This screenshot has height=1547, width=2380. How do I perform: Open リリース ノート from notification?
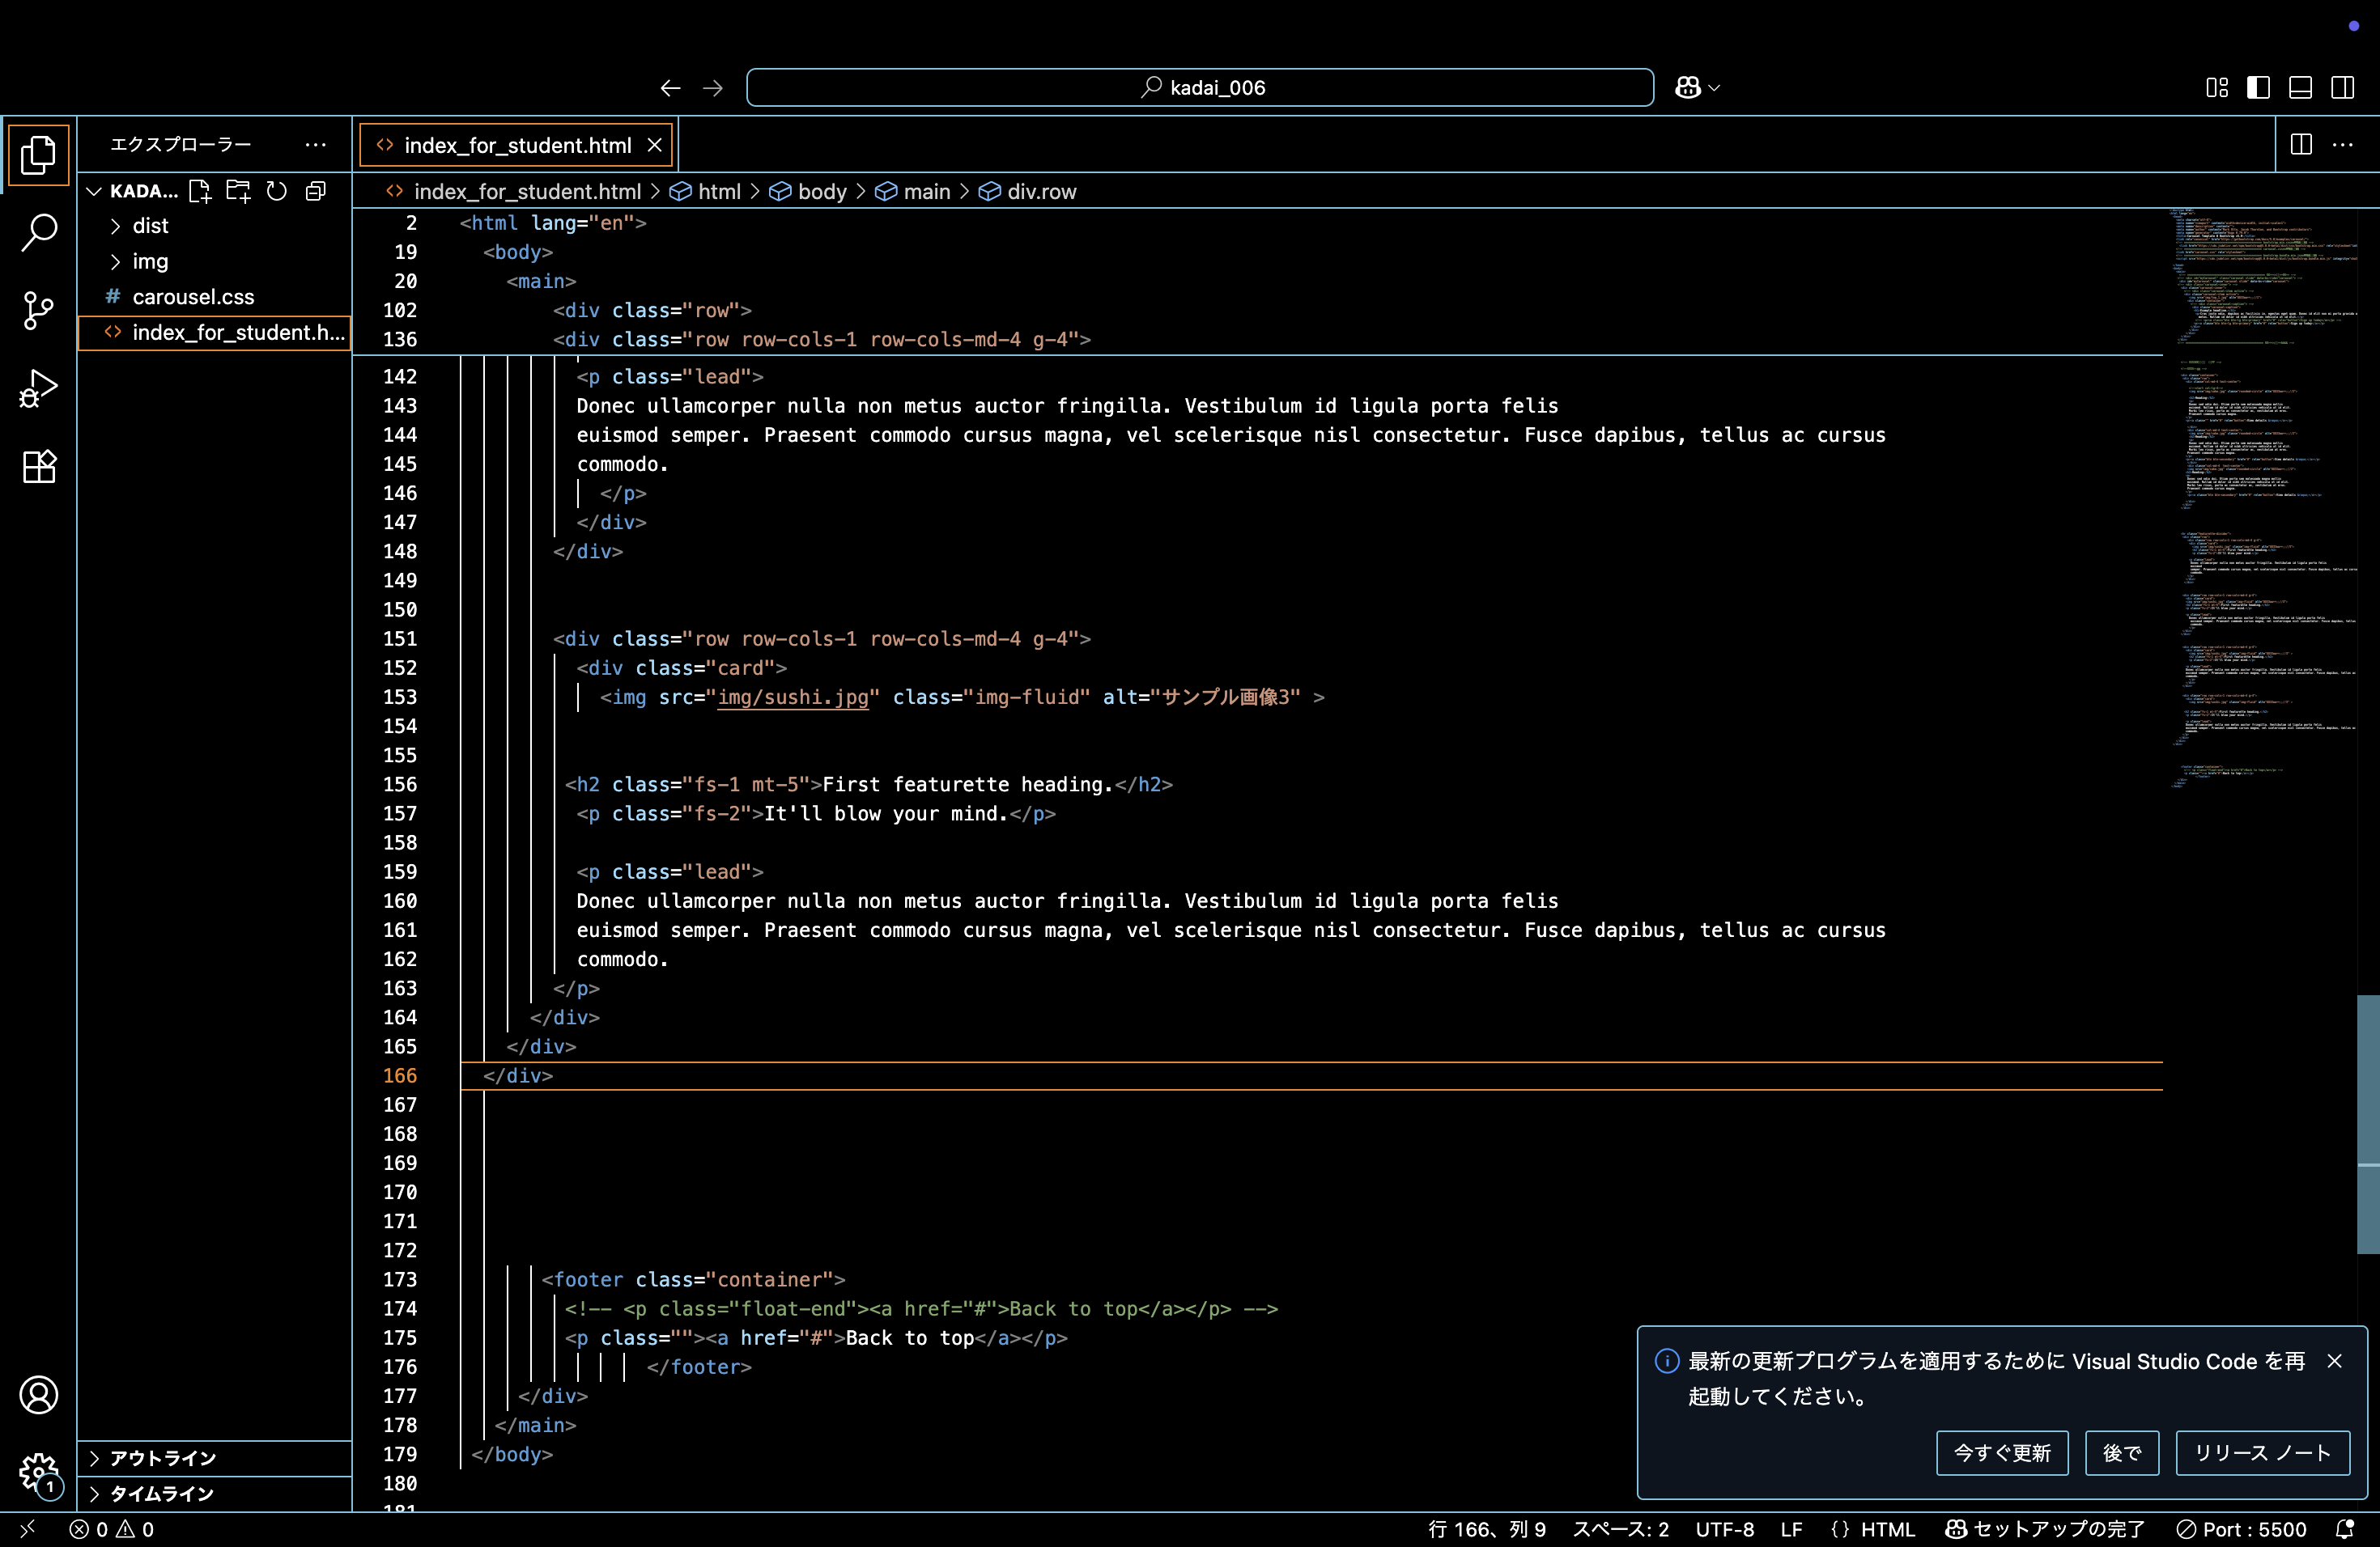(x=2262, y=1453)
